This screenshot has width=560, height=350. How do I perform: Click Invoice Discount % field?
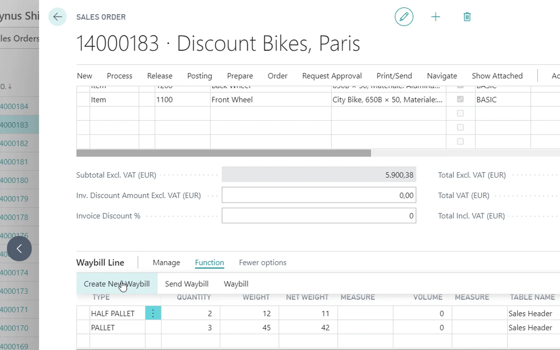tap(319, 216)
